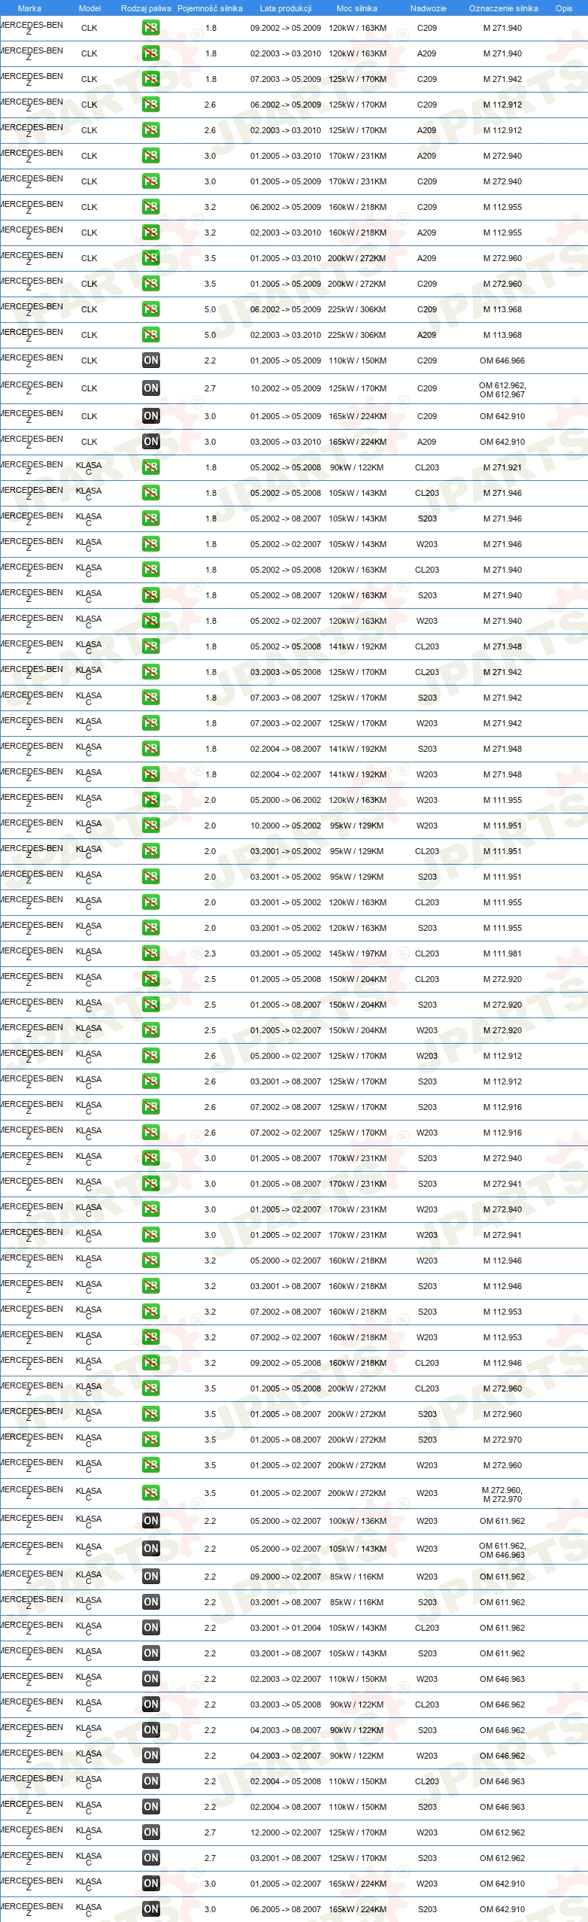Click the "145kW / 197KM" power cell
The height and width of the screenshot is (1922, 588).
357,953
